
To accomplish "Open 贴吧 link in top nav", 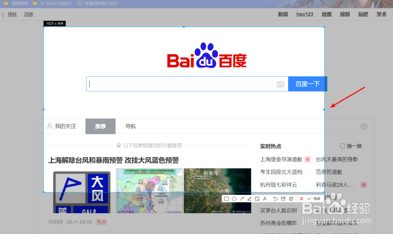I will click(363, 14).
